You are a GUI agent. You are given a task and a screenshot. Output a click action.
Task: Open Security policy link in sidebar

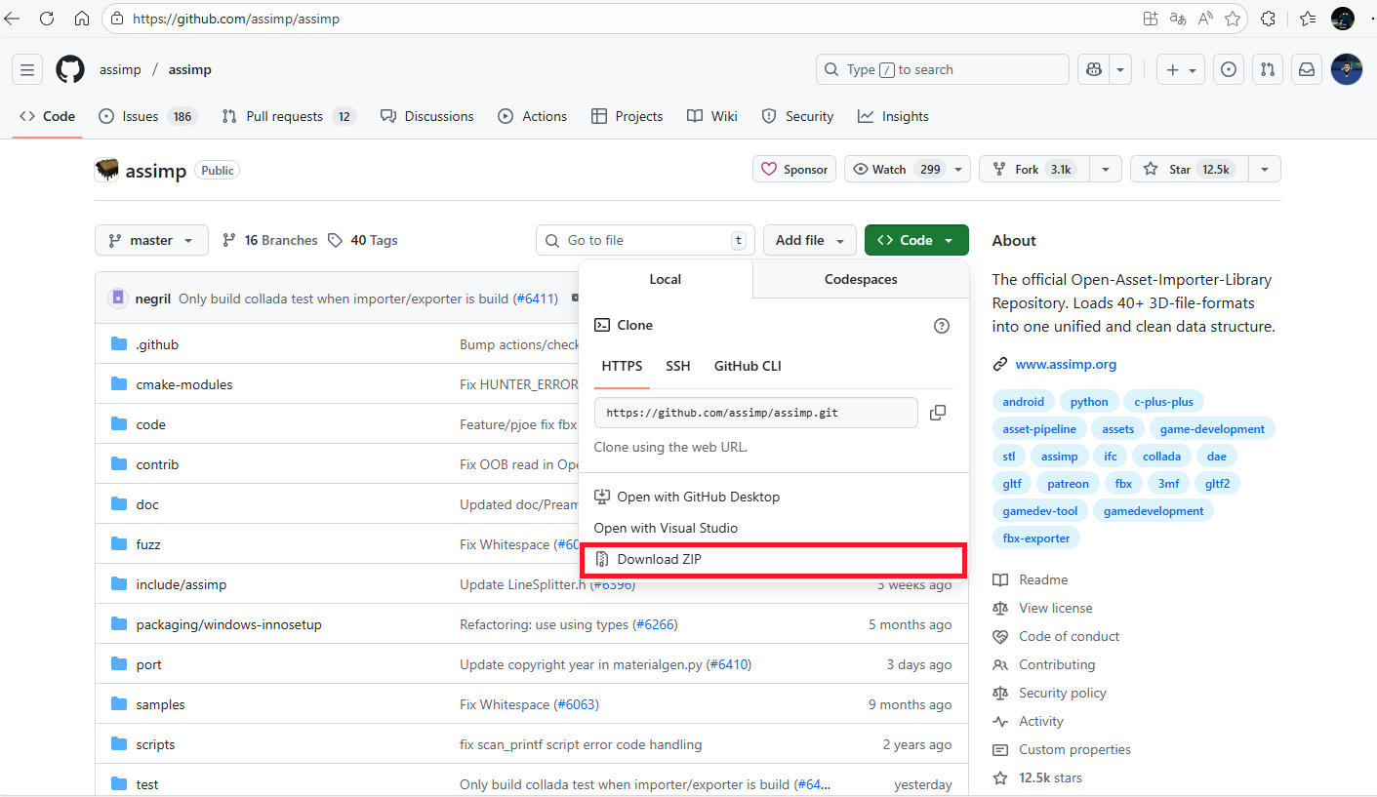tap(1050, 693)
